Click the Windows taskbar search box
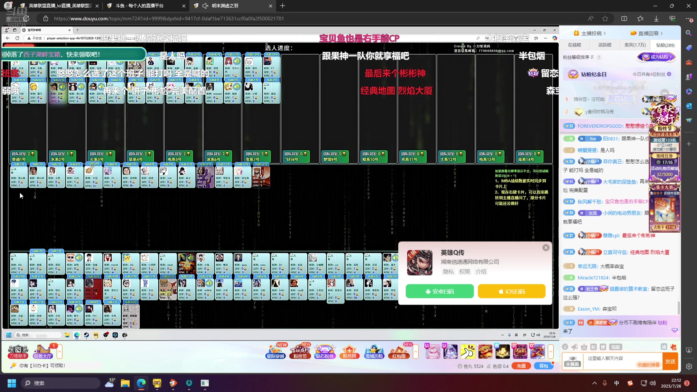The width and height of the screenshot is (697, 392). click(x=60, y=383)
